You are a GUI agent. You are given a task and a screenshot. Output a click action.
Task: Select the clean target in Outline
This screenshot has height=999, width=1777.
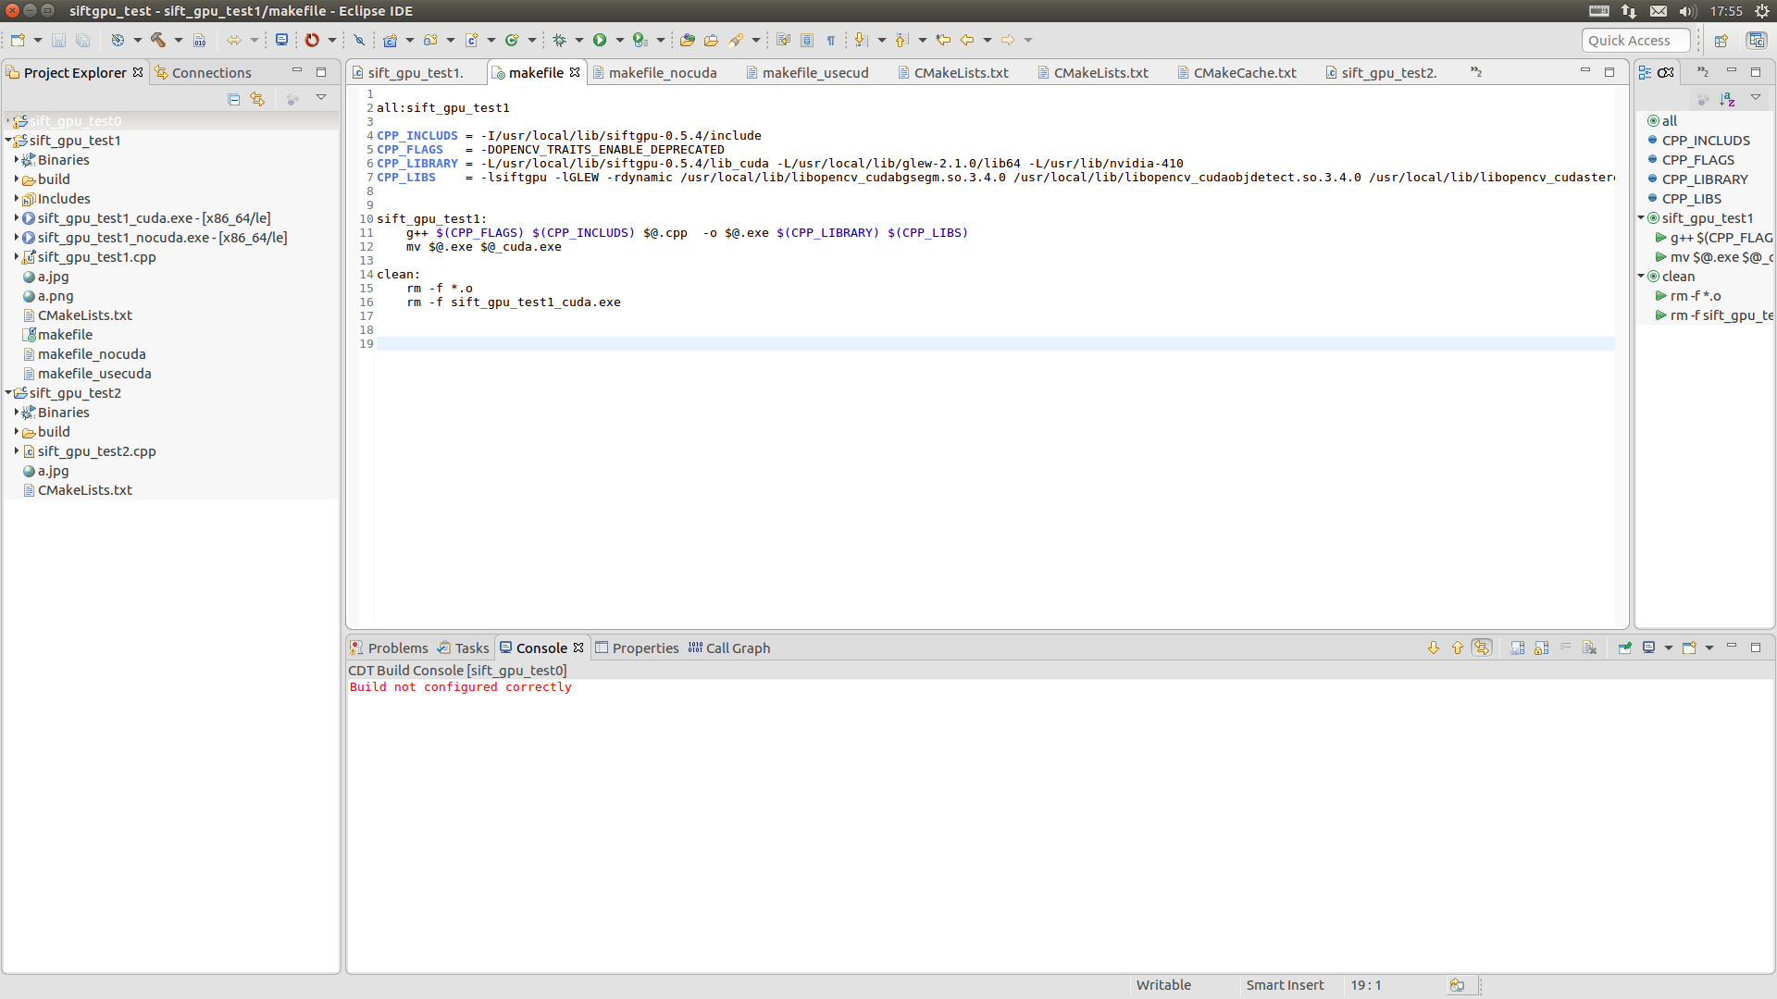[x=1677, y=277]
